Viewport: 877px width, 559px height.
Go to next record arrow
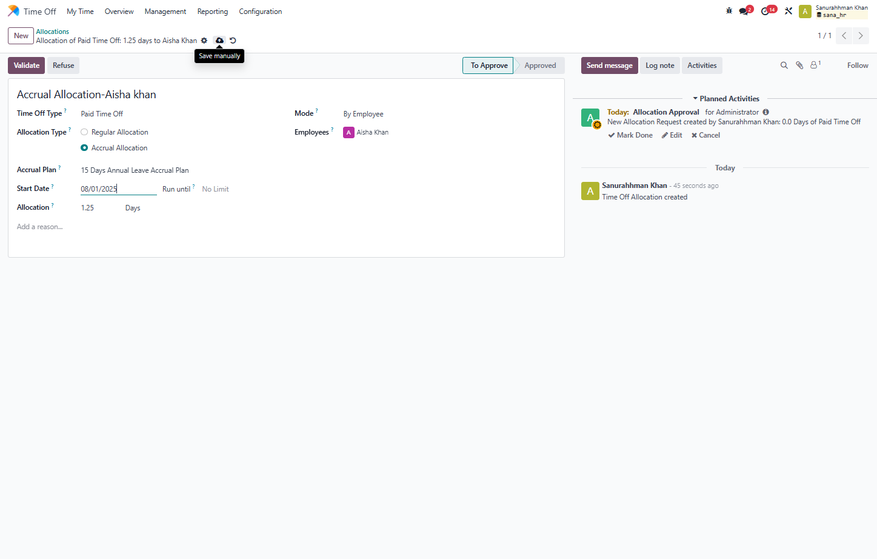pos(861,36)
